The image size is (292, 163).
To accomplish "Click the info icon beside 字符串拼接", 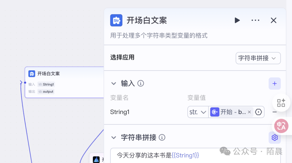I will [x=162, y=138].
